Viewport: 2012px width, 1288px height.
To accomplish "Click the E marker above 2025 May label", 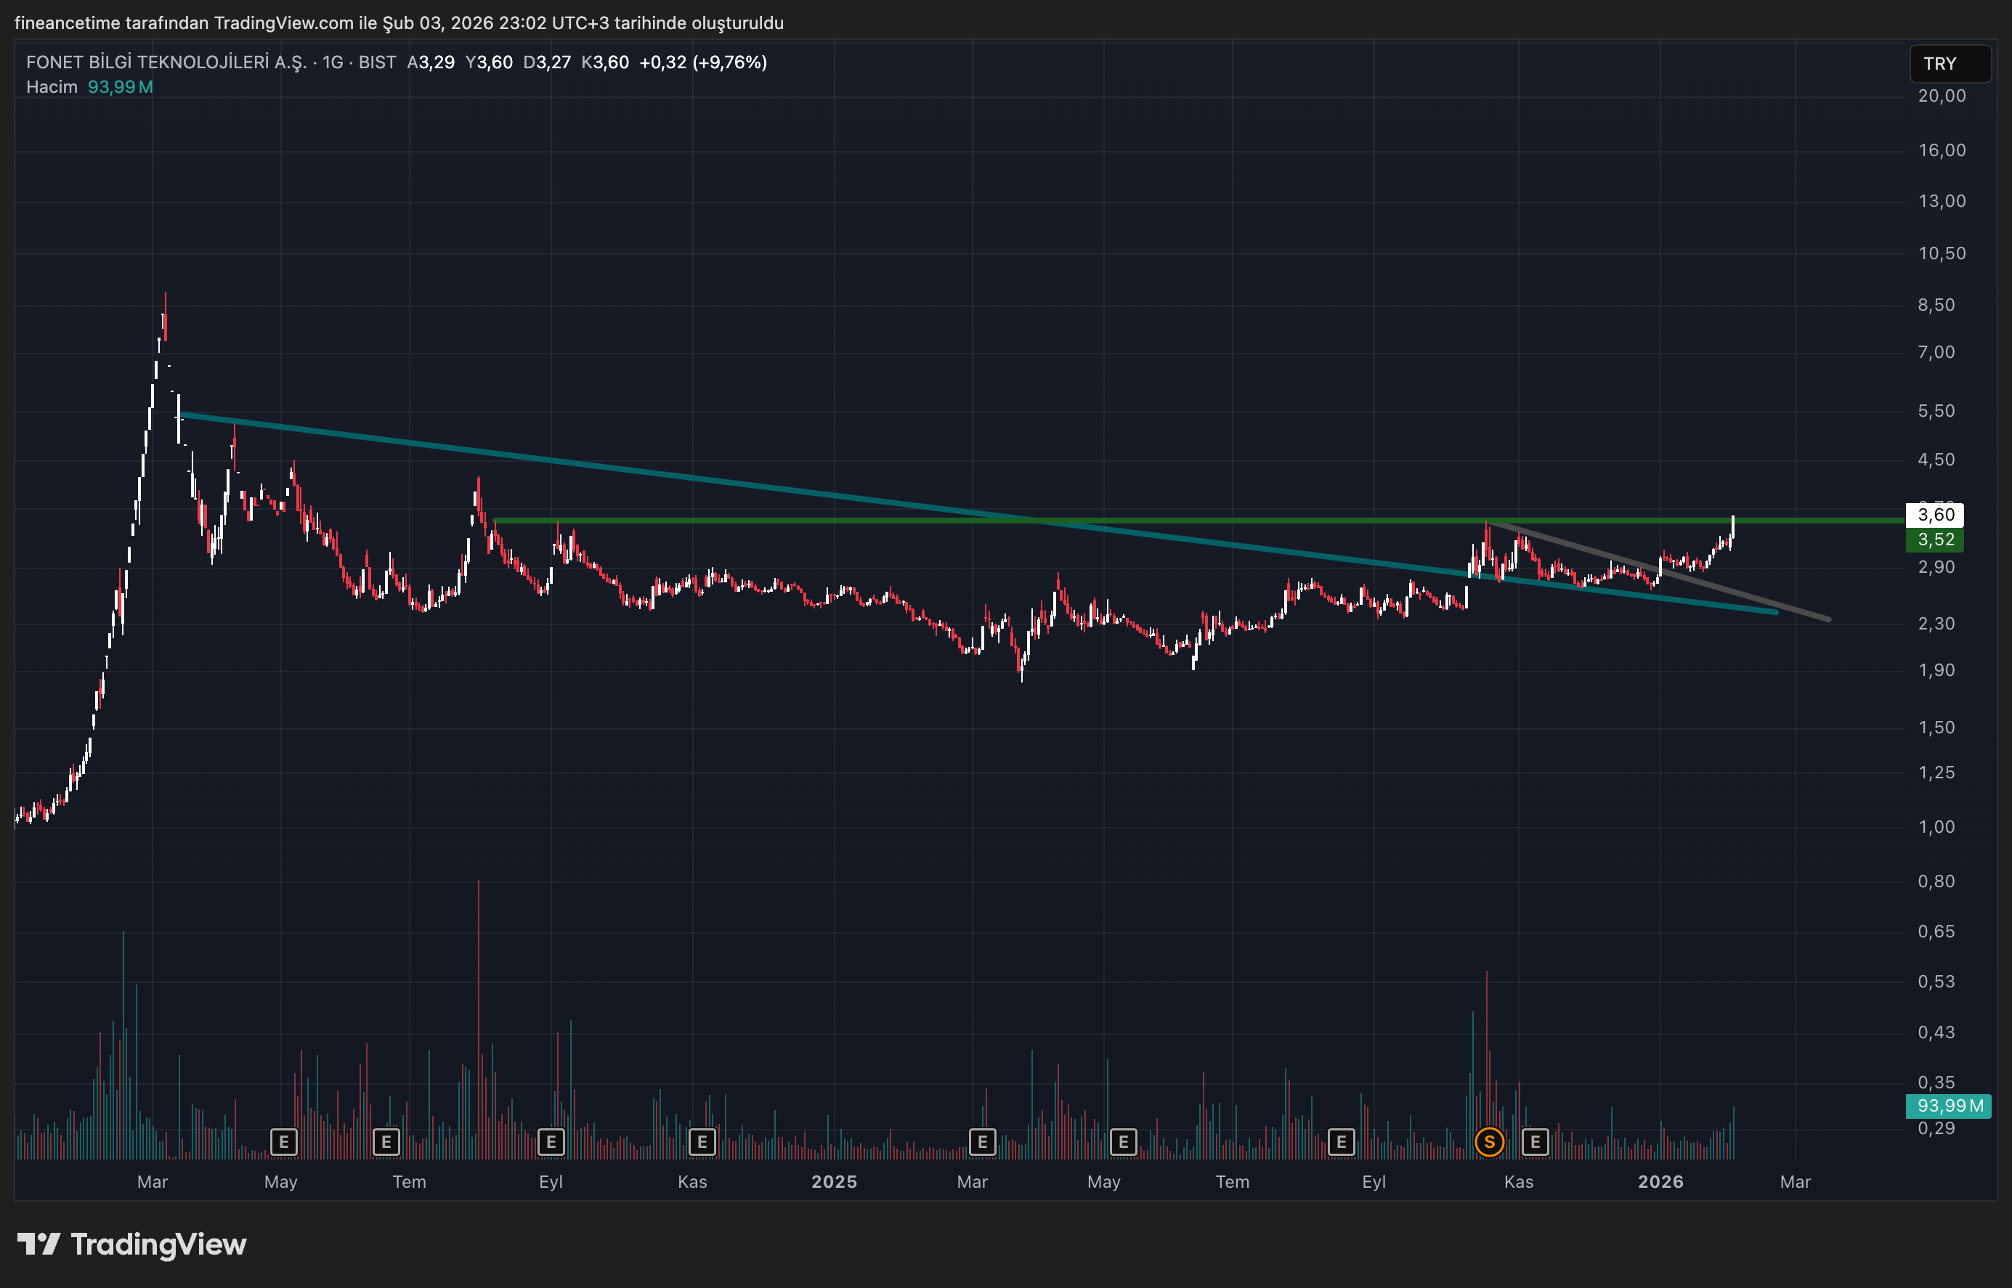I will [1123, 1141].
